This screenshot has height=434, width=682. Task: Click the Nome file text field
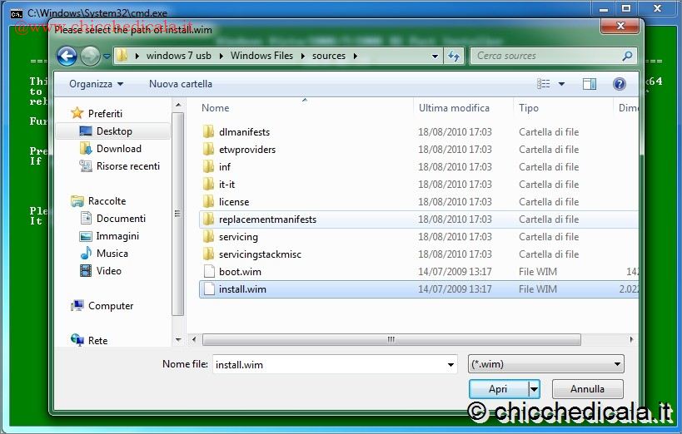(327, 364)
